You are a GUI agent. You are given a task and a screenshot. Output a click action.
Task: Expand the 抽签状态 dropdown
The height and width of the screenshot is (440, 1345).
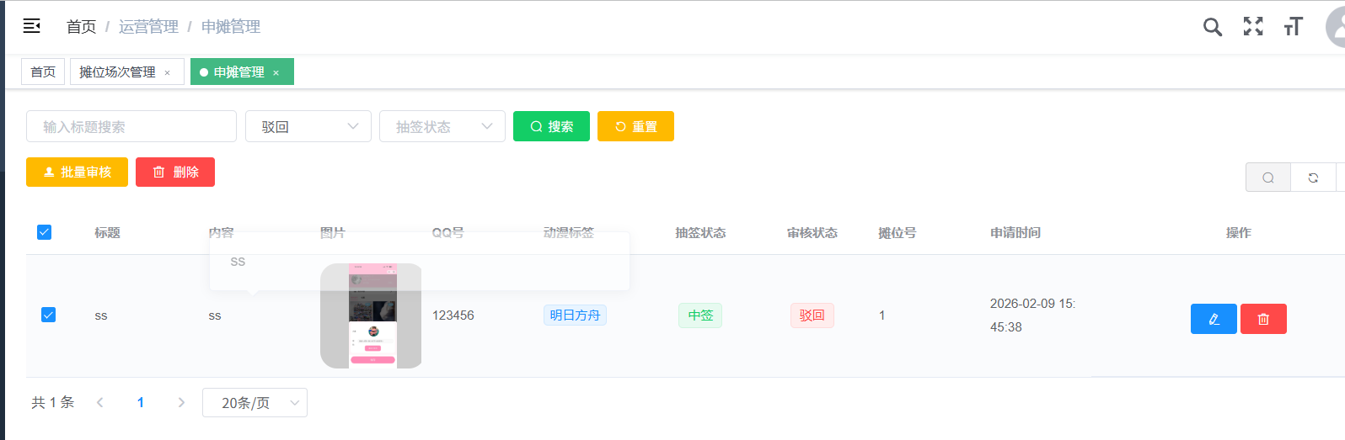pyautogui.click(x=442, y=126)
